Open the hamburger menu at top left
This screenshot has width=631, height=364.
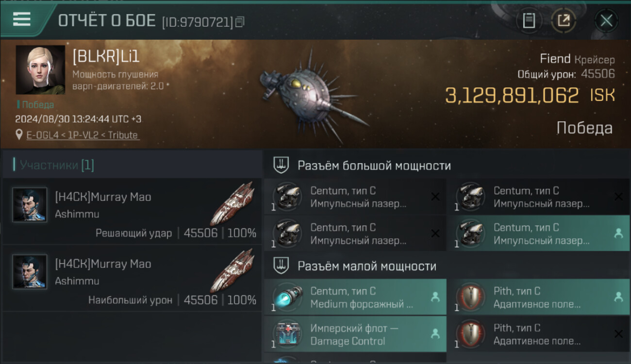[x=22, y=19]
